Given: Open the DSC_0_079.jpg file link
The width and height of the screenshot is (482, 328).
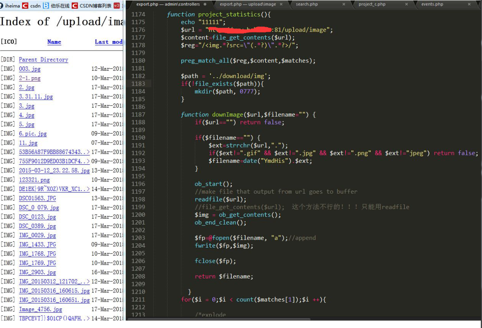Looking at the screenshot, I should pos(39,208).
